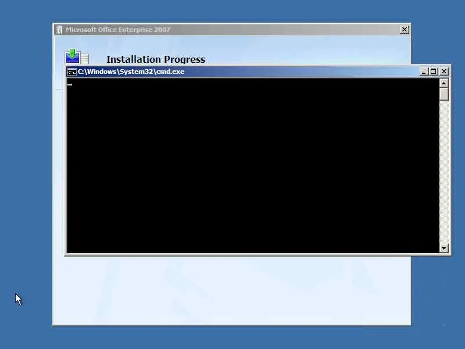Click the cmd.exe title bar system icon

click(x=71, y=72)
